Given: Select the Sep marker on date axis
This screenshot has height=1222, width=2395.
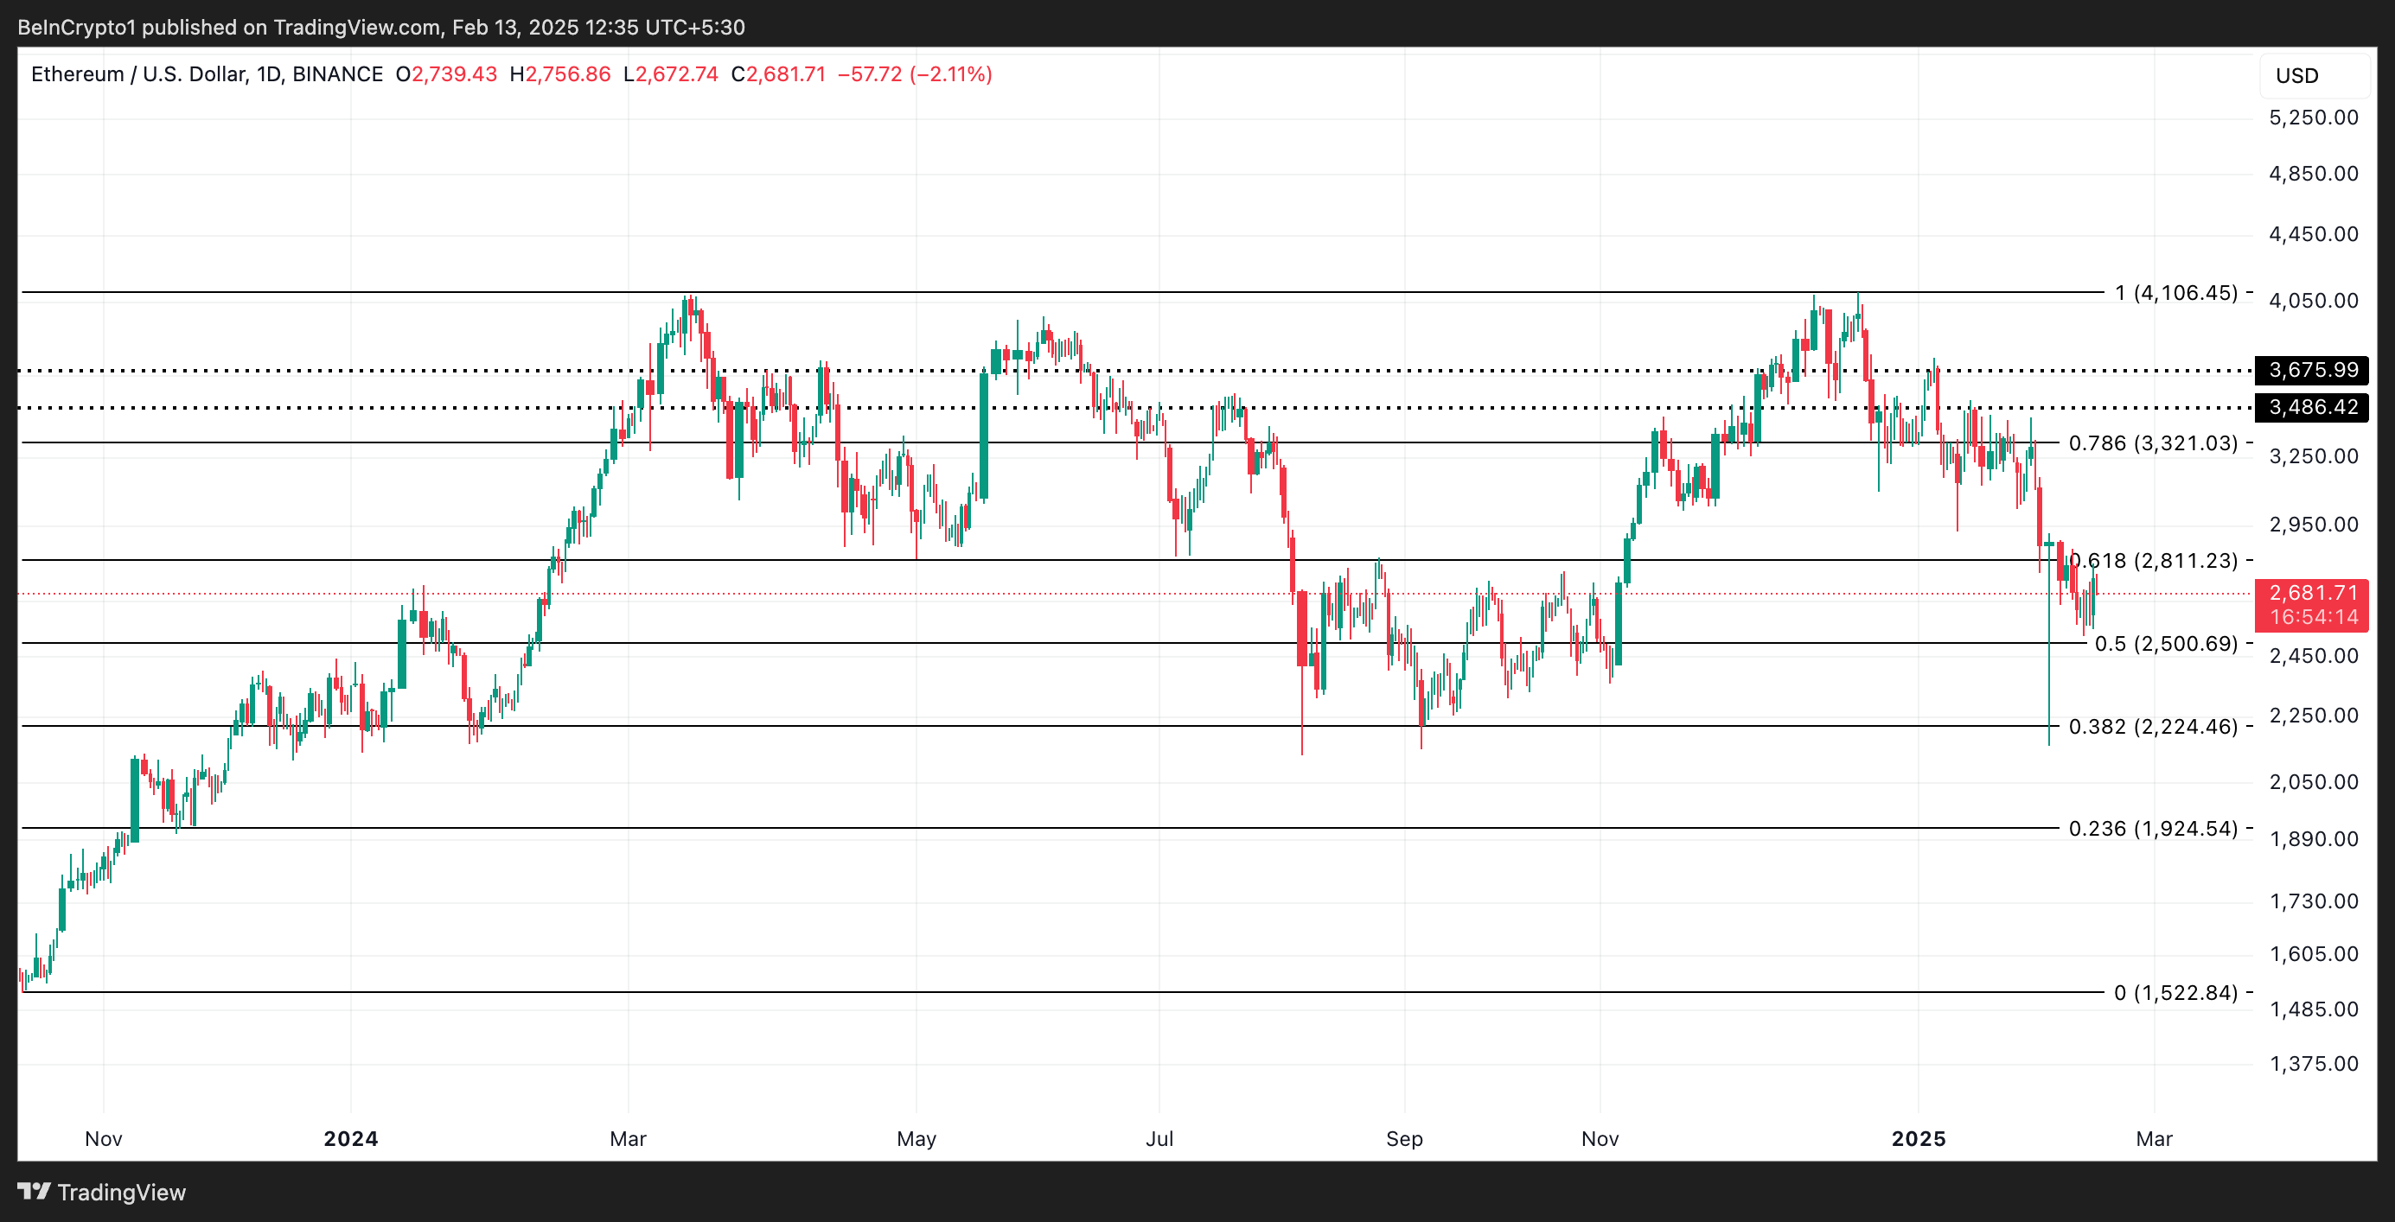Looking at the screenshot, I should point(1404,1138).
